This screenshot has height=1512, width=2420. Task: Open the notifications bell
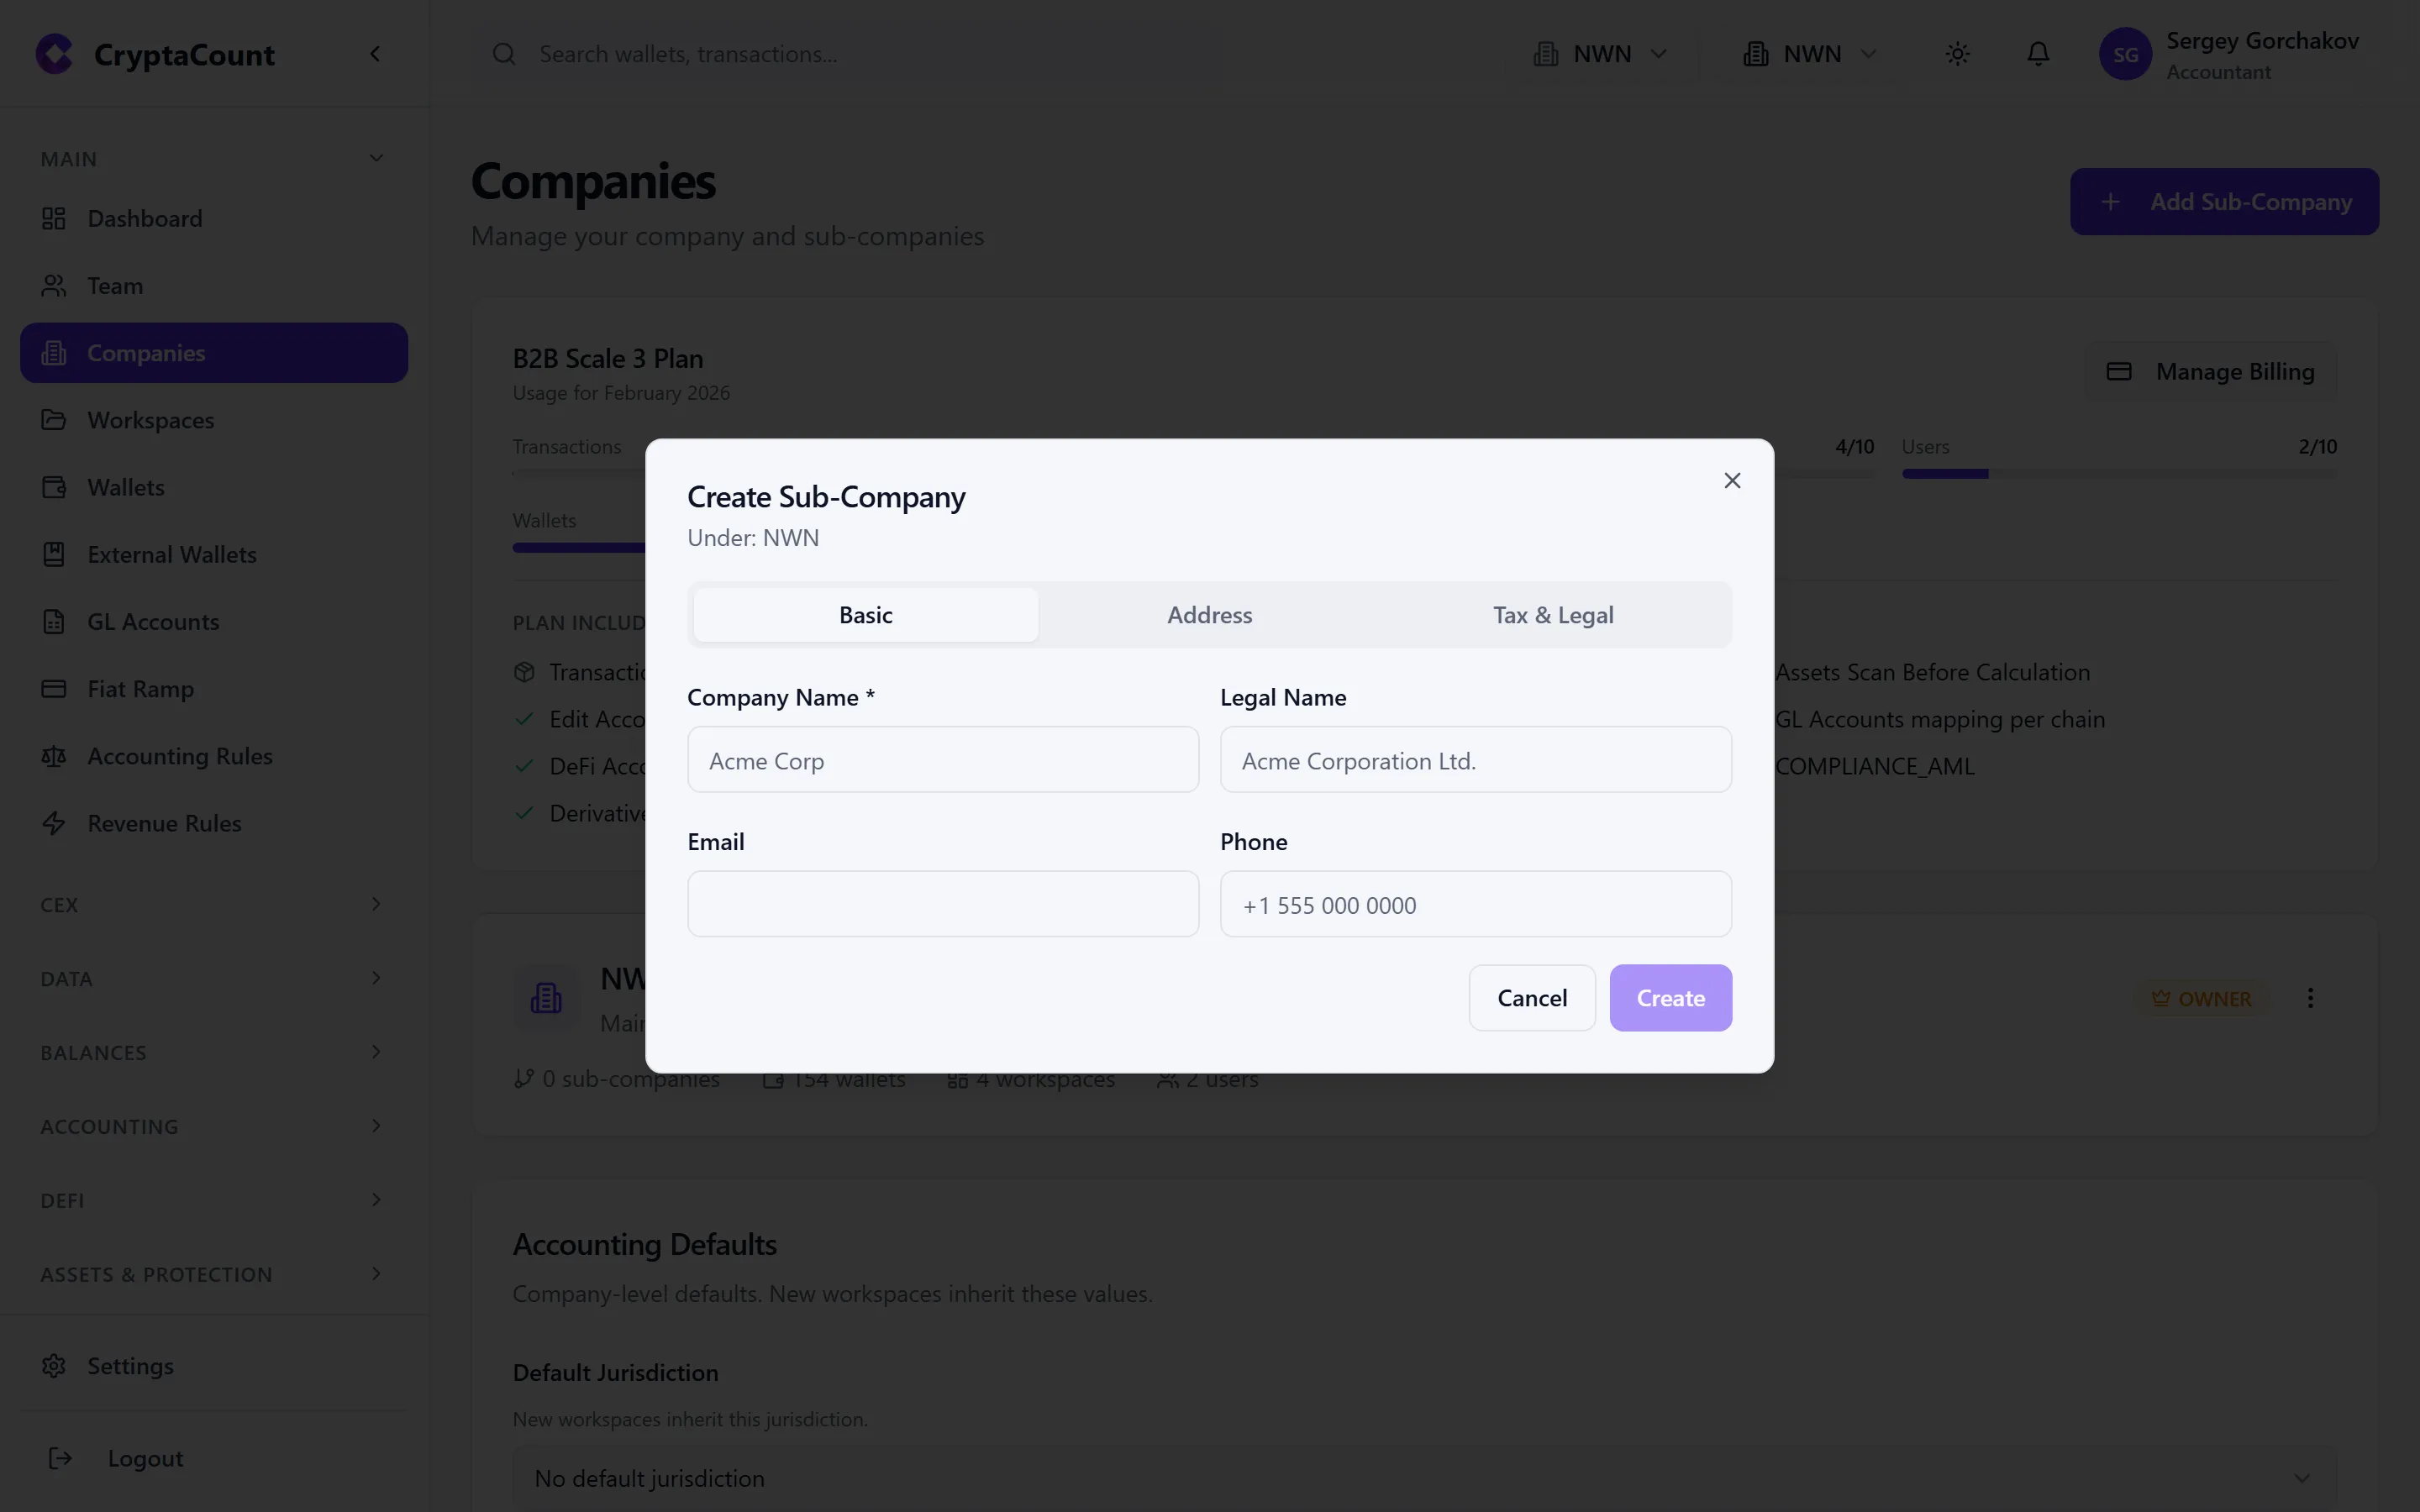[x=2038, y=53]
